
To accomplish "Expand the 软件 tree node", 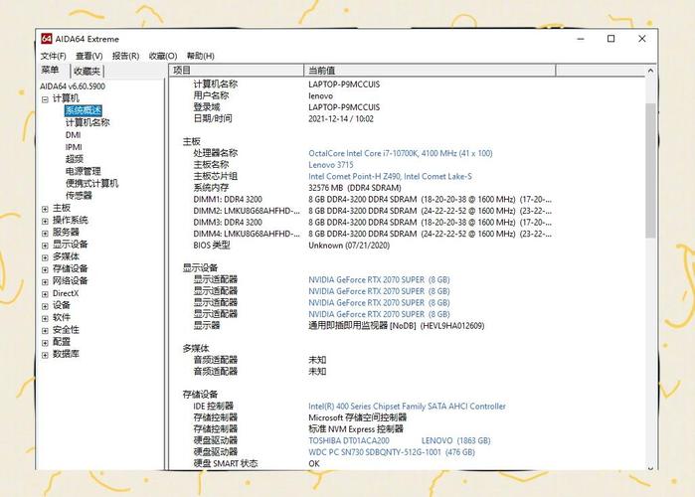I will pyautogui.click(x=45, y=318).
